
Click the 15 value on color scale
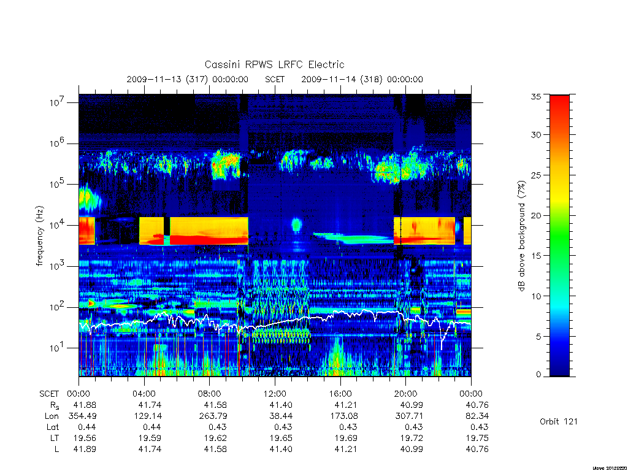pyautogui.click(x=535, y=256)
